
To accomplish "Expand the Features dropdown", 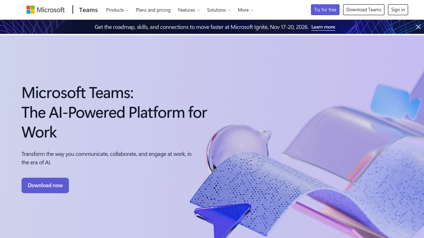I will 189,10.
